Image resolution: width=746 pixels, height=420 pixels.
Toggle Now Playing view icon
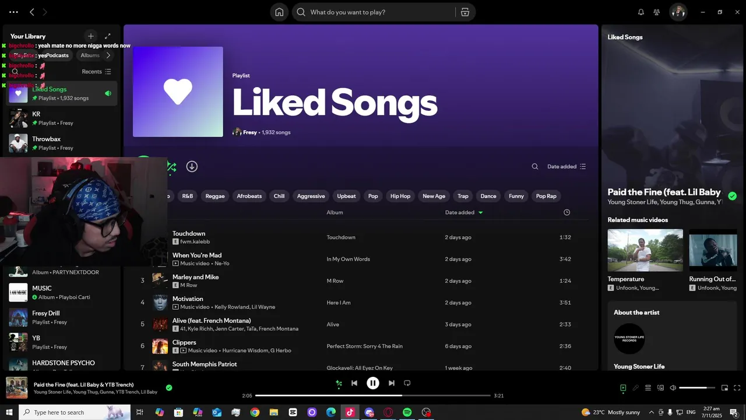click(623, 388)
